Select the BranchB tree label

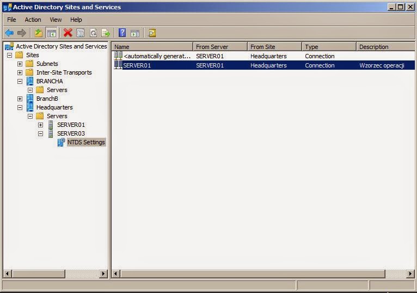pyautogui.click(x=47, y=99)
